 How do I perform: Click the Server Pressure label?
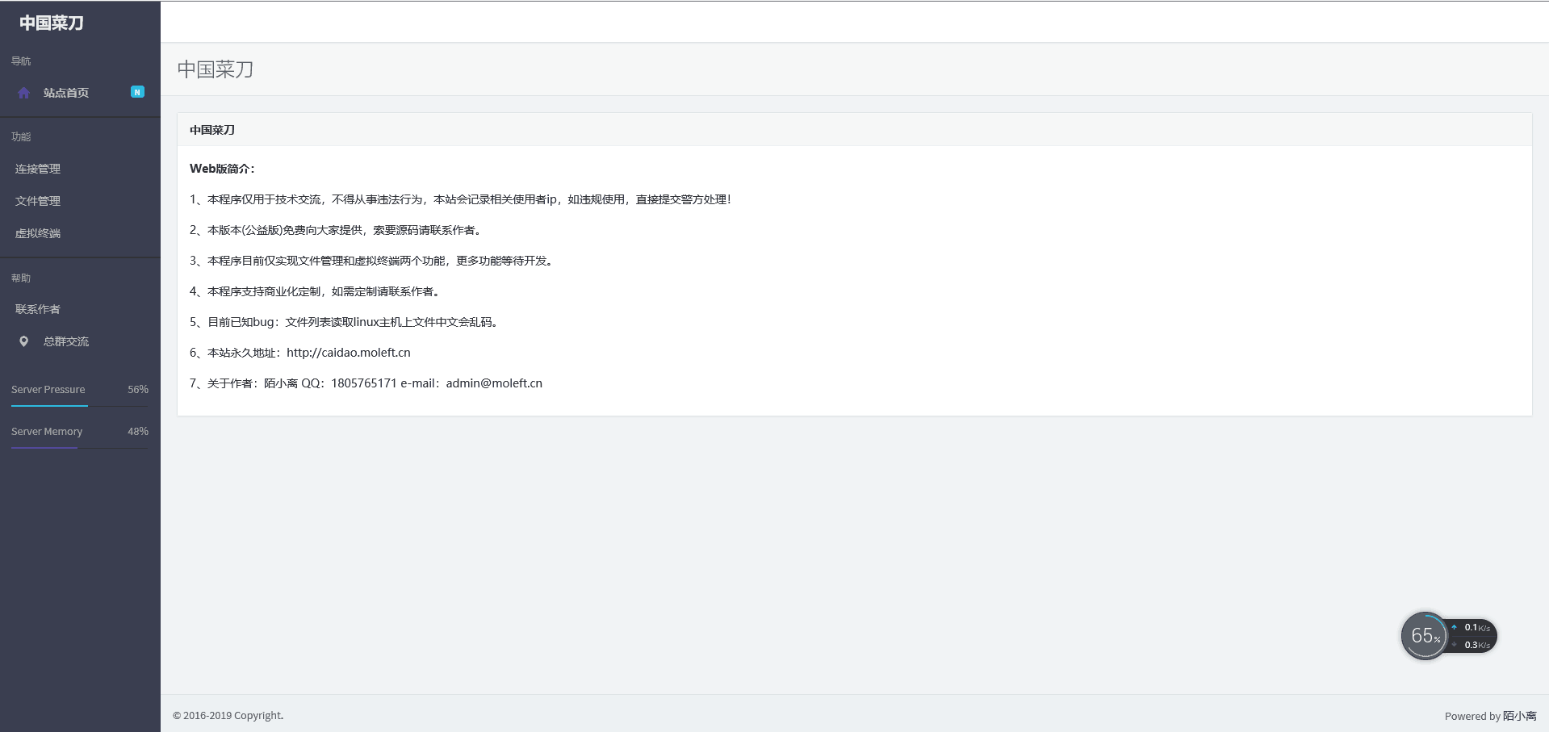[48, 389]
